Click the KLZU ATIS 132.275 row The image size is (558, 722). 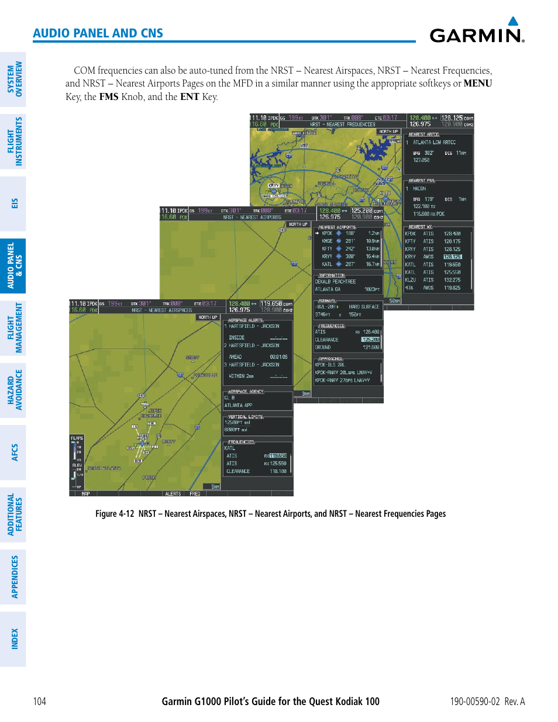point(433,279)
